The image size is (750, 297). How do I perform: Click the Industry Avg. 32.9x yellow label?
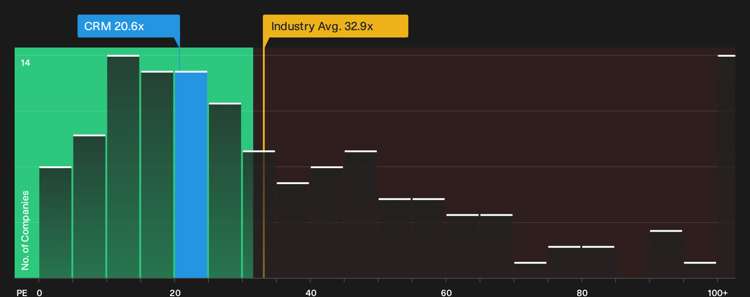point(335,26)
